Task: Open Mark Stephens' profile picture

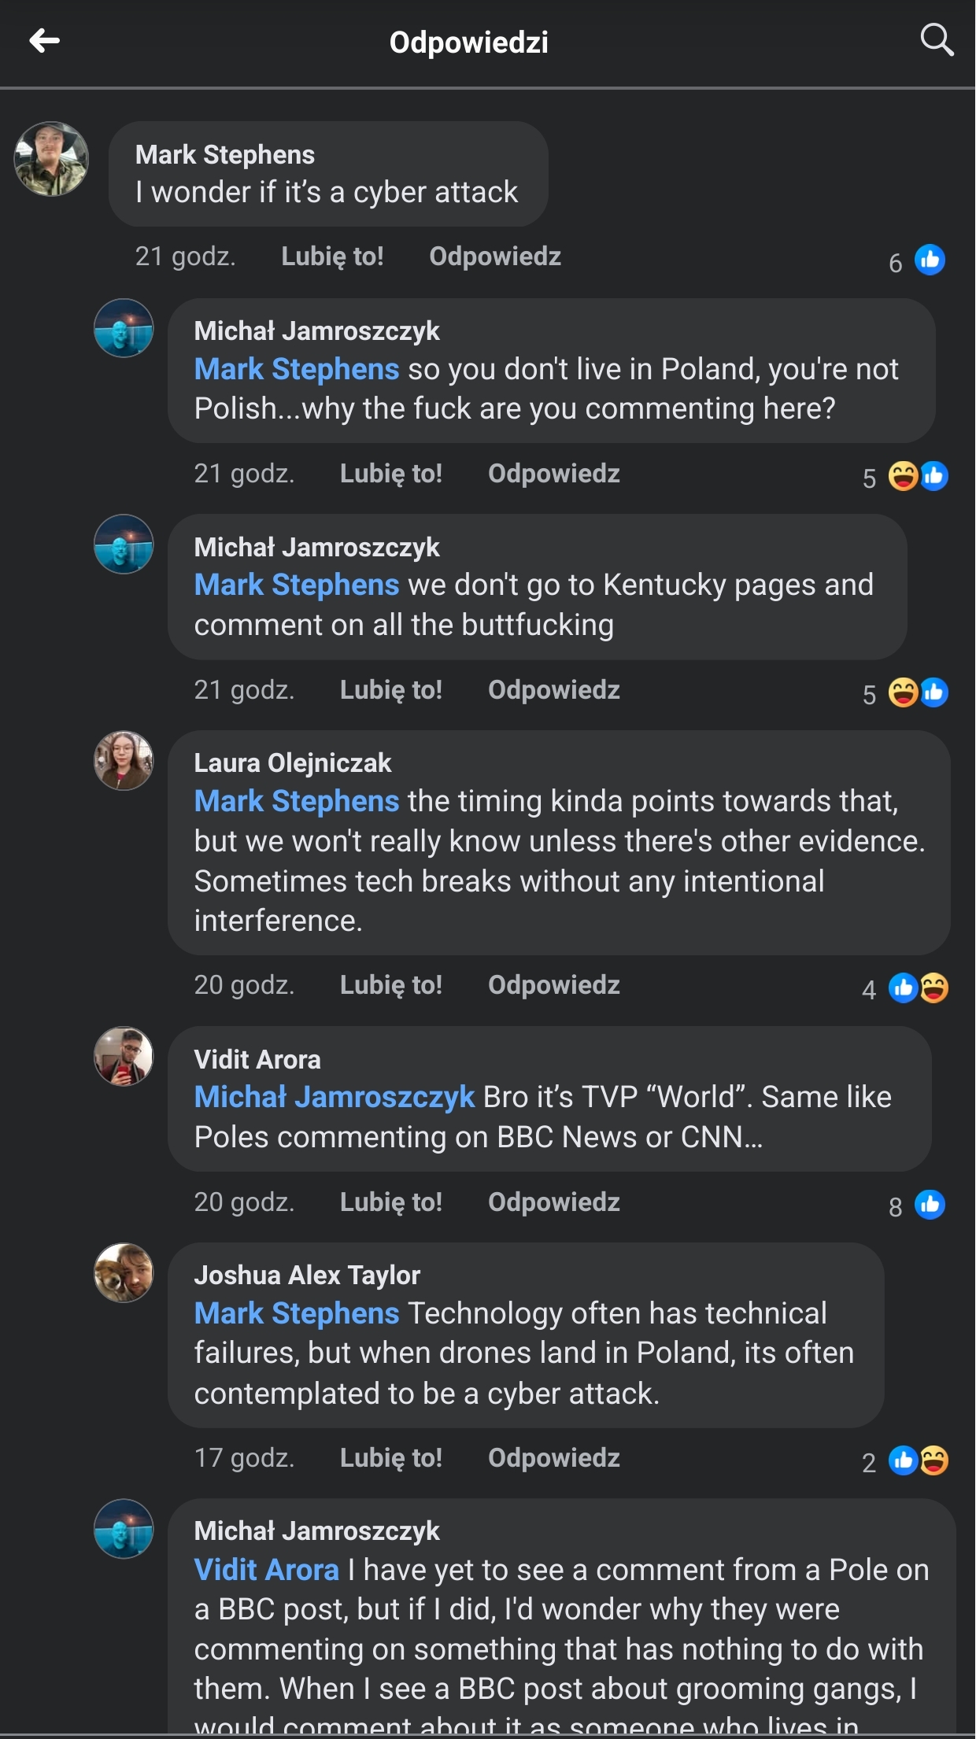Action: tap(51, 159)
